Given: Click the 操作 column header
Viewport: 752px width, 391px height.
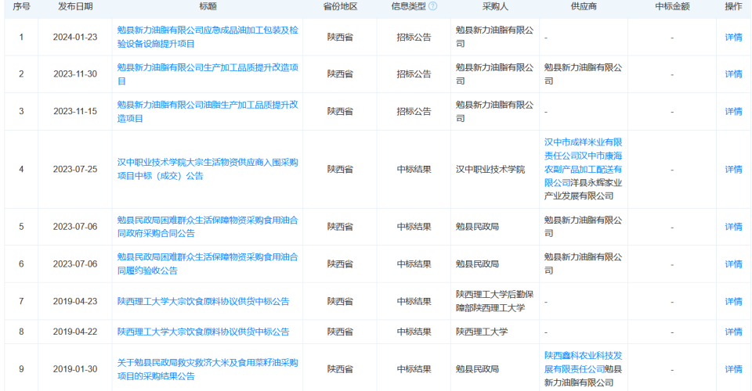Looking at the screenshot, I should coord(733,6).
